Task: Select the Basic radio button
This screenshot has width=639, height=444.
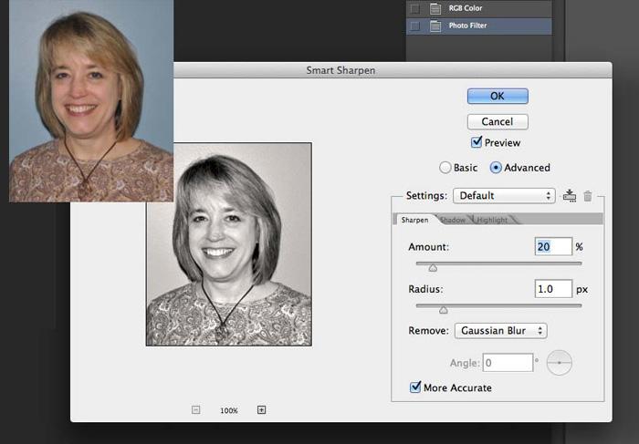Action: tap(445, 168)
